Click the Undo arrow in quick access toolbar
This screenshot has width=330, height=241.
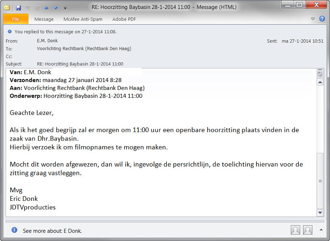[x=27, y=8]
